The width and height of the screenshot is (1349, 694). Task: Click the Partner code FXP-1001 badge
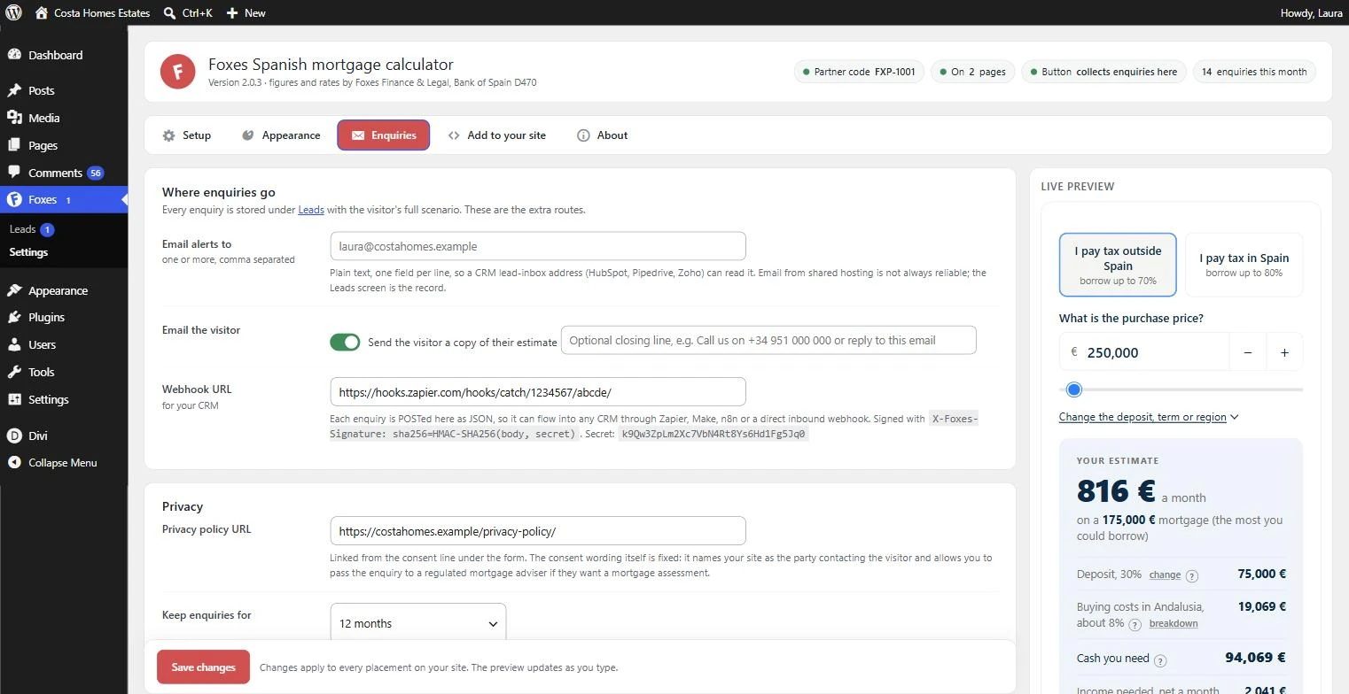(859, 72)
